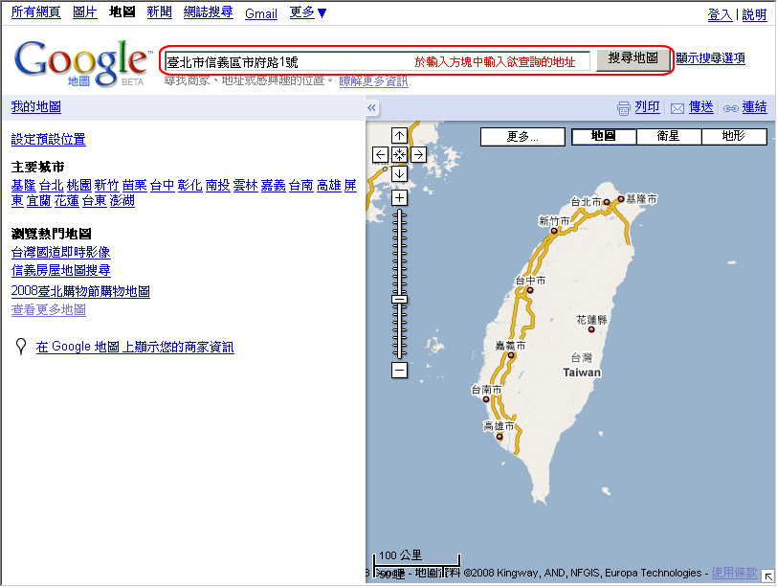Click 使用條款 terms link
This screenshot has width=777, height=587.
[734, 573]
